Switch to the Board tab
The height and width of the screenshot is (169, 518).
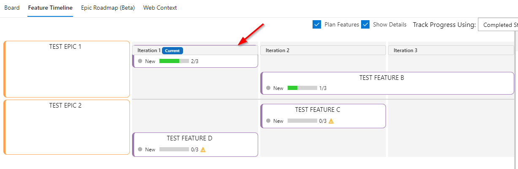tap(12, 8)
